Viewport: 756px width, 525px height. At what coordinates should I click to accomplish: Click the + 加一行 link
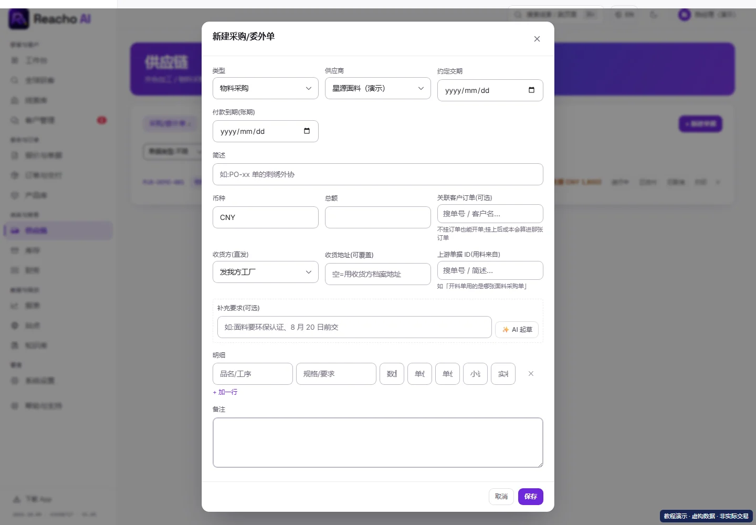[225, 392]
